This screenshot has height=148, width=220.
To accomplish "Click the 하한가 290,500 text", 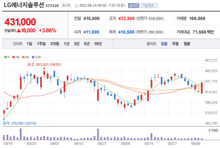I will (x=149, y=32).
